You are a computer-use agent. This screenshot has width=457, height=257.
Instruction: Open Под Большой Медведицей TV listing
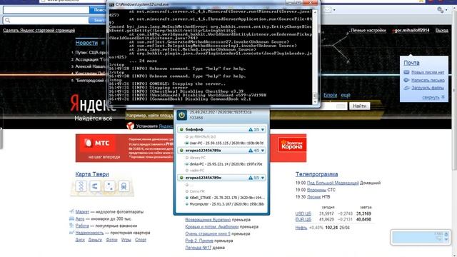click(x=333, y=183)
